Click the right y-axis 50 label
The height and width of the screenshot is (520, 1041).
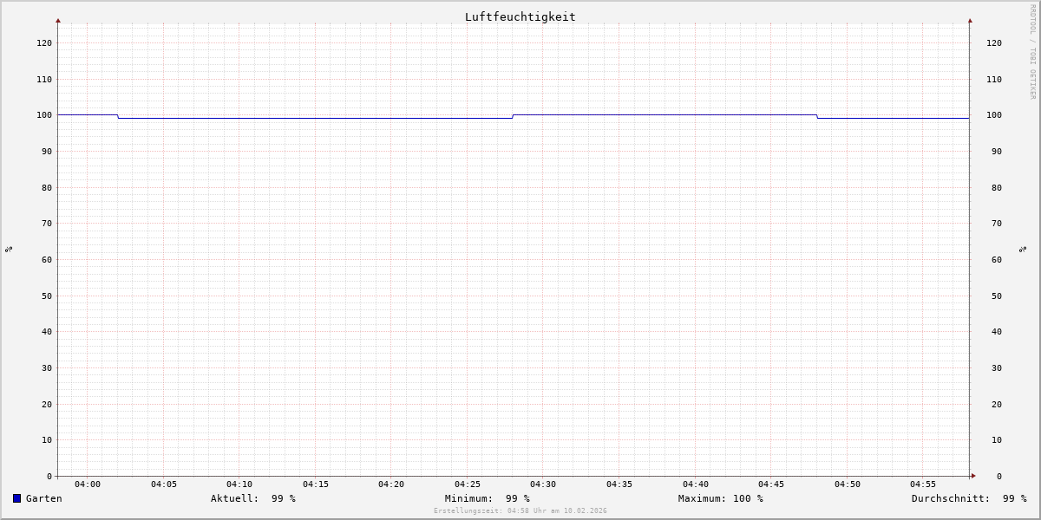click(995, 296)
